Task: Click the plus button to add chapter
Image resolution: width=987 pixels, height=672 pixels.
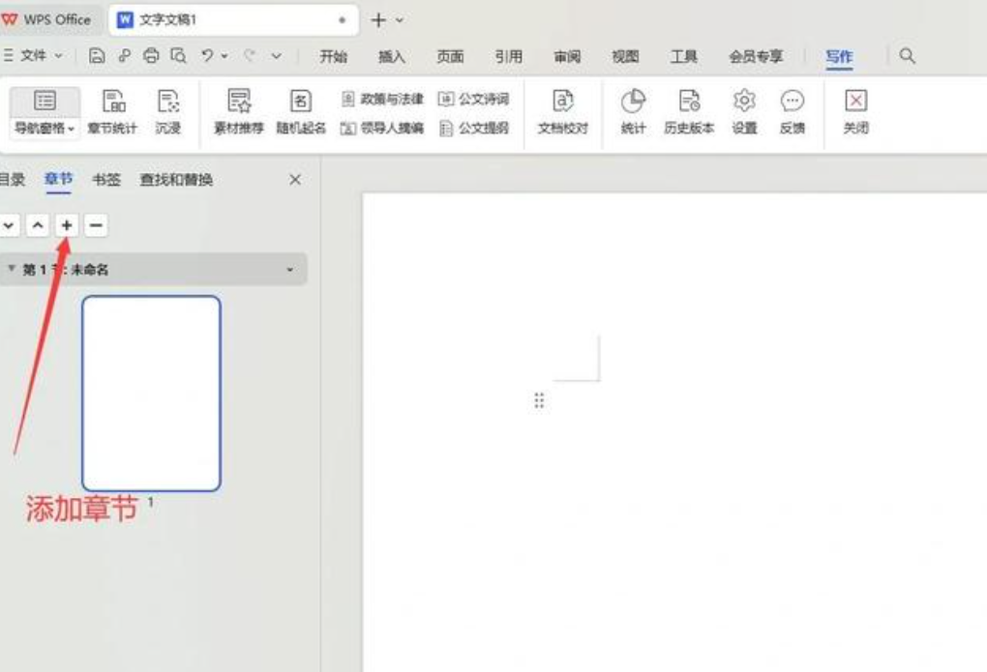Action: 67,225
